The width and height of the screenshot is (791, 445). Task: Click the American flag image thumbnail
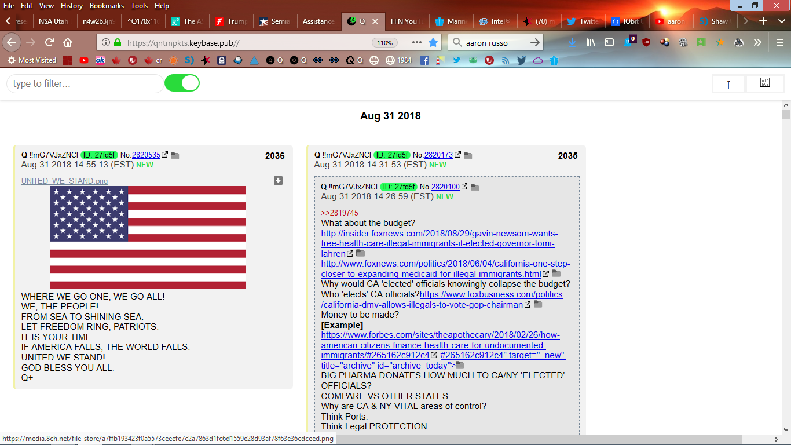tap(148, 237)
